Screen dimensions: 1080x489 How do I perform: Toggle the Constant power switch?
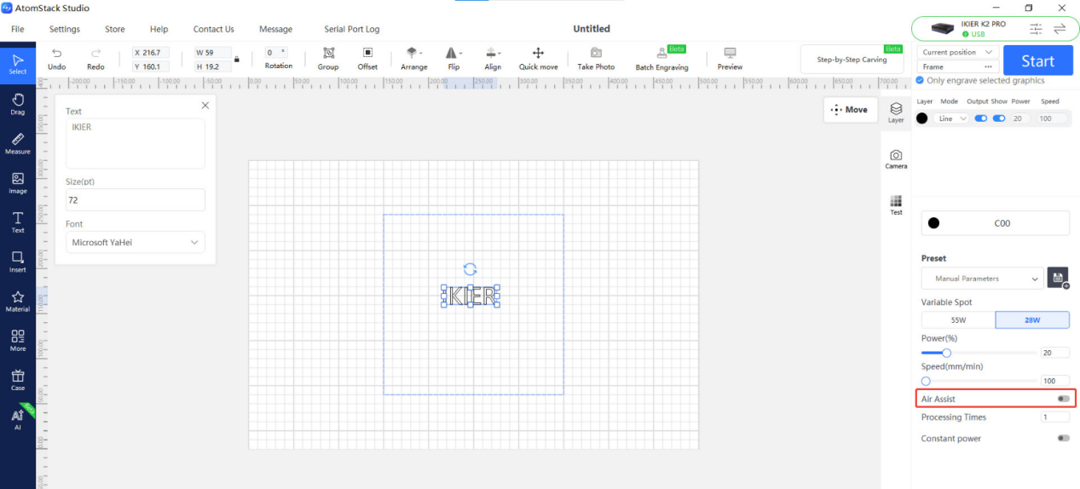(x=1063, y=438)
